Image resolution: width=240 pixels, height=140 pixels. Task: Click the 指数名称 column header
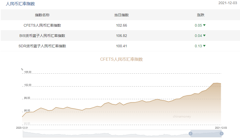click(x=42, y=15)
